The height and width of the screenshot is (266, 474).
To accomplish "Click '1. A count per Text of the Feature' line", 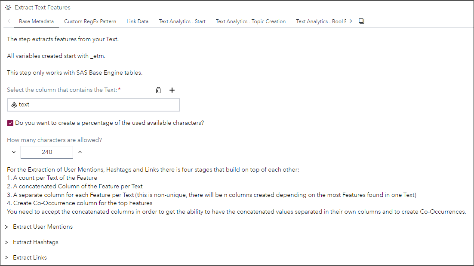I will 52,178.
